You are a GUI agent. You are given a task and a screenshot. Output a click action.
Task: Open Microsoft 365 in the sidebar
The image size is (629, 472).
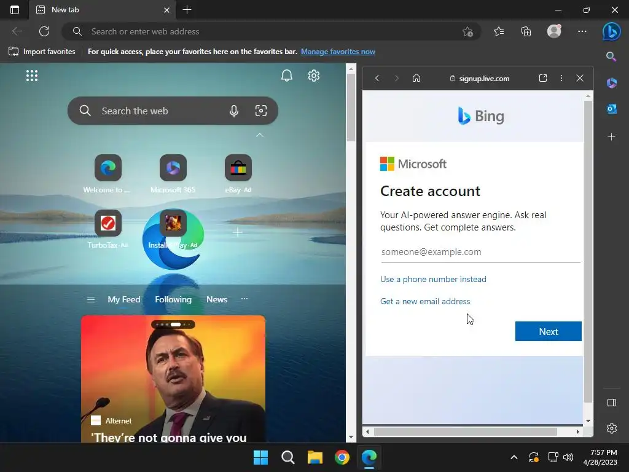611,83
